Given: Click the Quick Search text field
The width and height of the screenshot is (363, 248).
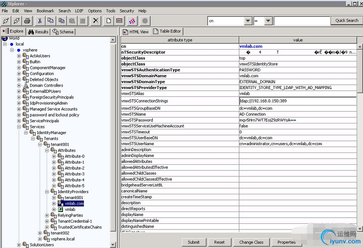Looking at the screenshot, I should point(302,20).
